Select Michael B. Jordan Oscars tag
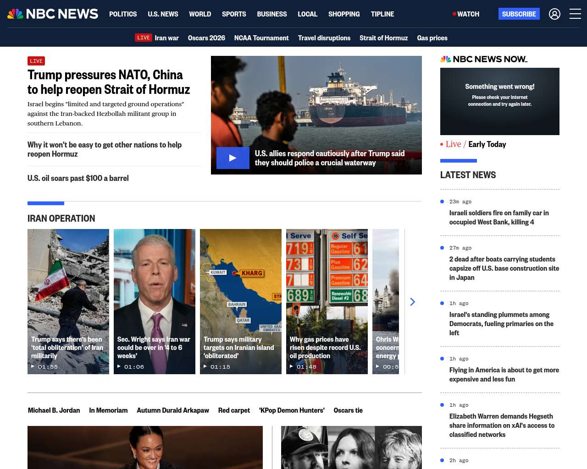The height and width of the screenshot is (469, 587). [54, 410]
